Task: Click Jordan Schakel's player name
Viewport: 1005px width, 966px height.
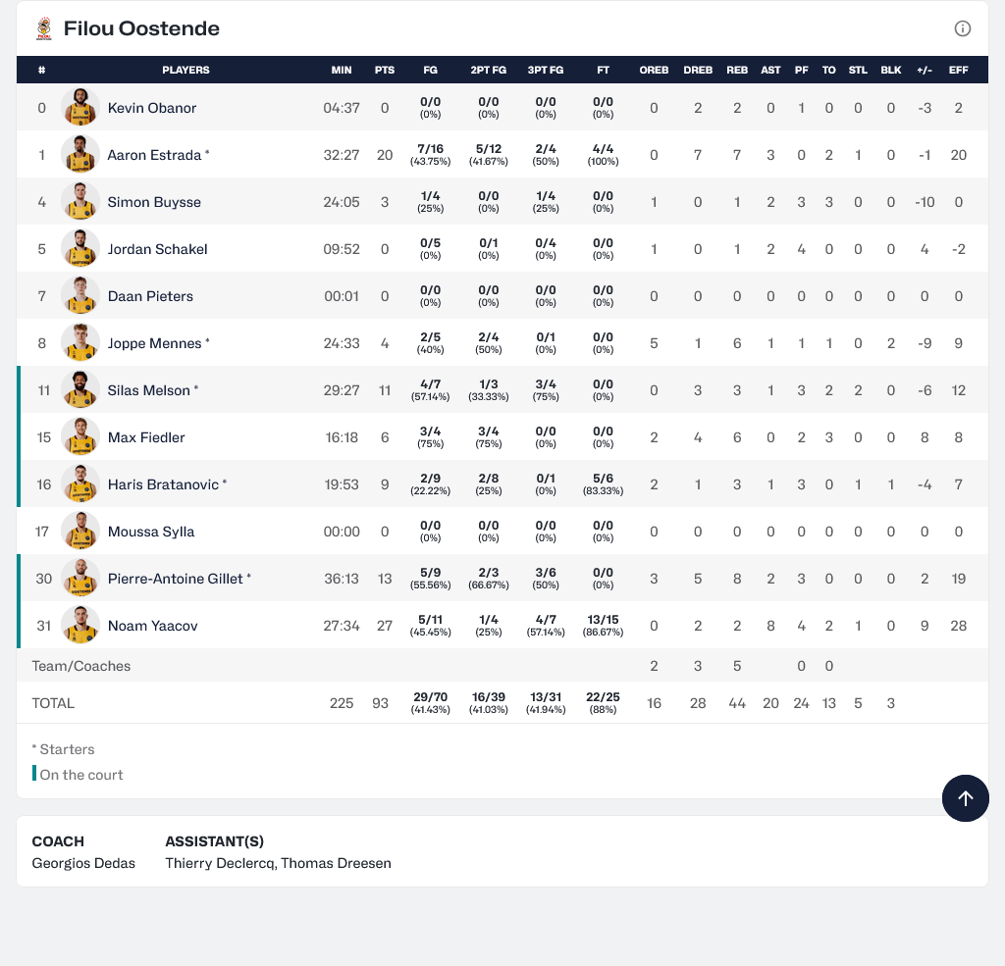Action: [x=157, y=249]
